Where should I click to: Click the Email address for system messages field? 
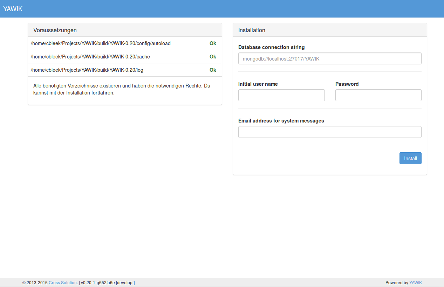pos(329,132)
